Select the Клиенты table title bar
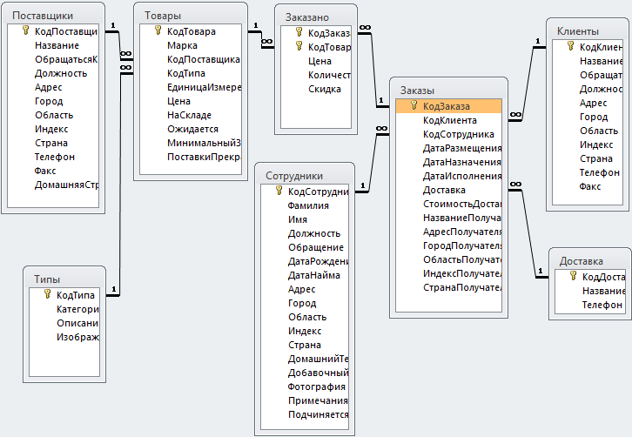This screenshot has height=437, width=632. click(x=588, y=31)
